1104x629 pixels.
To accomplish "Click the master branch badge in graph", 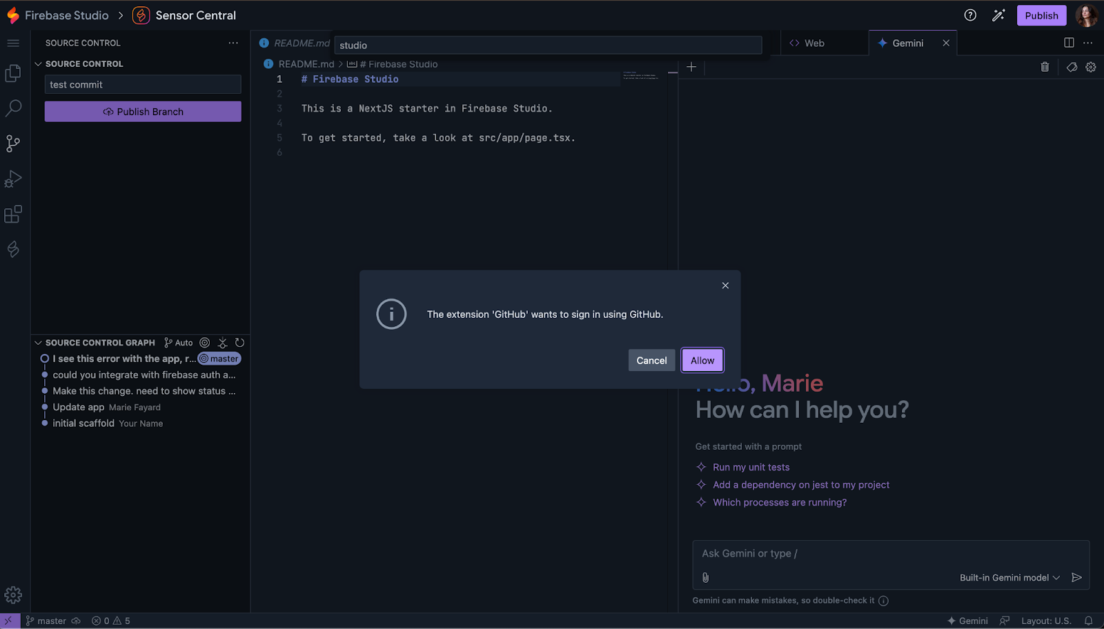I will click(x=219, y=359).
